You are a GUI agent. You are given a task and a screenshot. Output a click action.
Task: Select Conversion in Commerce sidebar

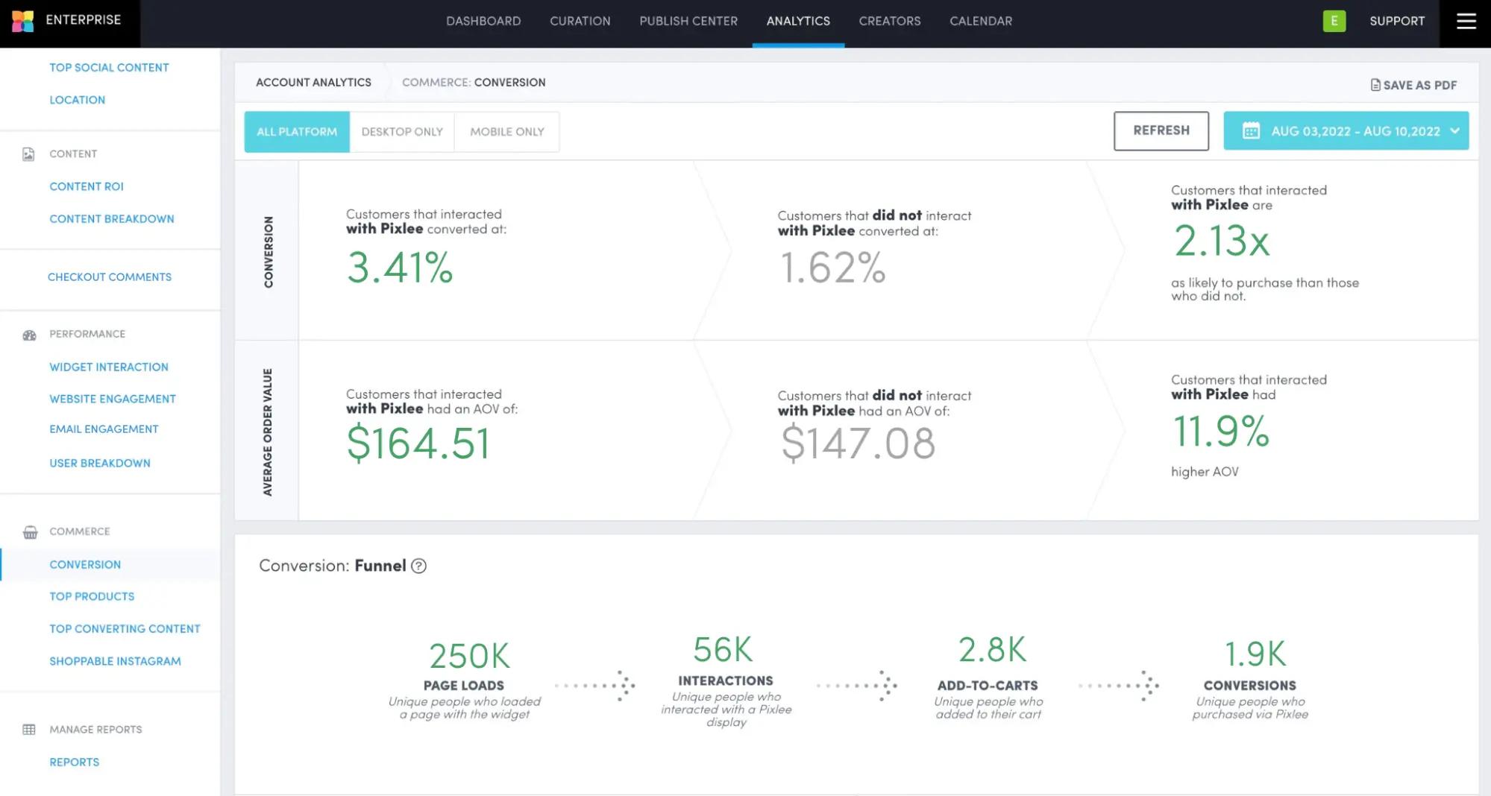(85, 564)
